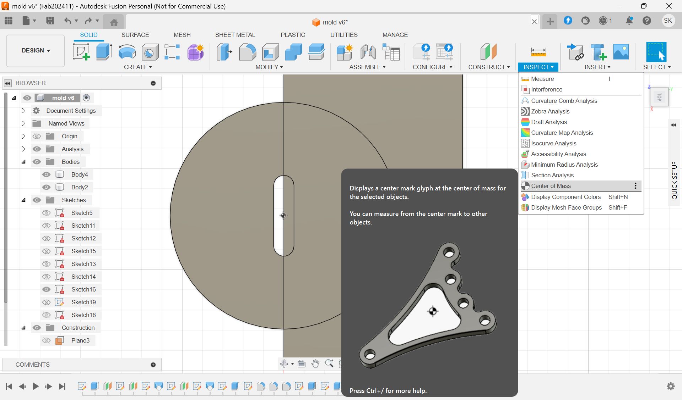The height and width of the screenshot is (400, 682).
Task: Choose Measure from the Inspect menu
Action: (581, 79)
